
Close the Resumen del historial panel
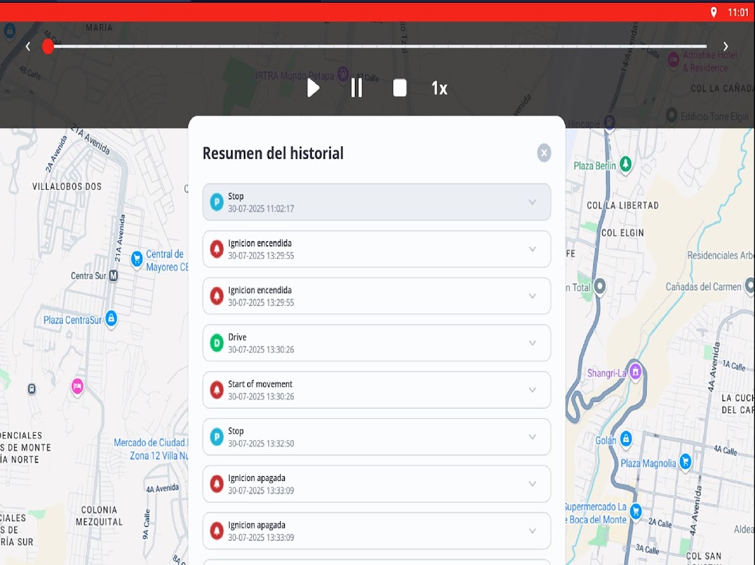click(x=544, y=153)
